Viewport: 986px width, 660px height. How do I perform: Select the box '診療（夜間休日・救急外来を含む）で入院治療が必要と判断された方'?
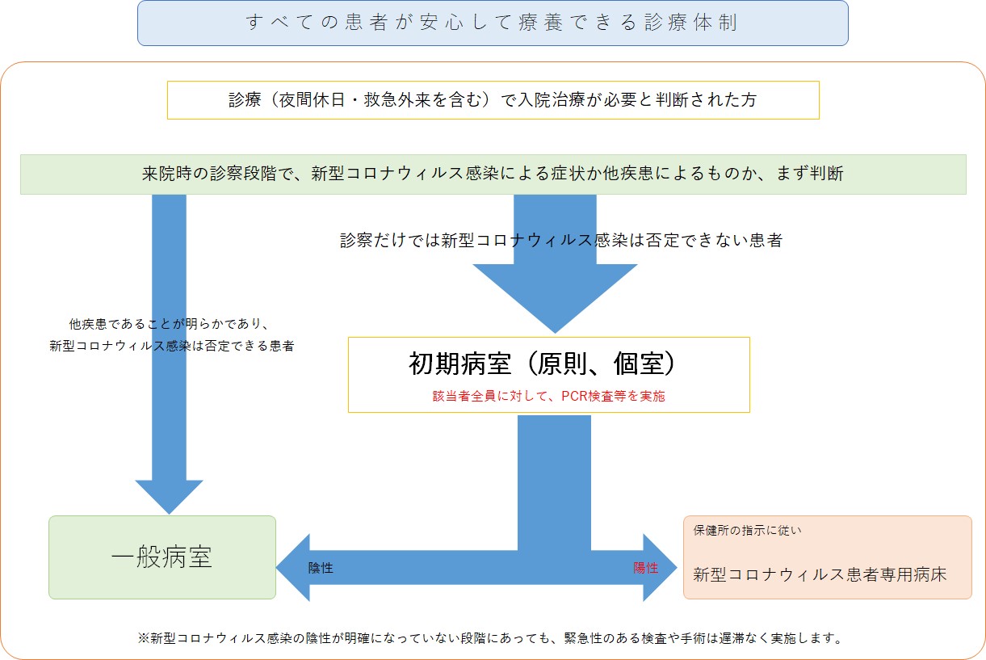point(493,100)
